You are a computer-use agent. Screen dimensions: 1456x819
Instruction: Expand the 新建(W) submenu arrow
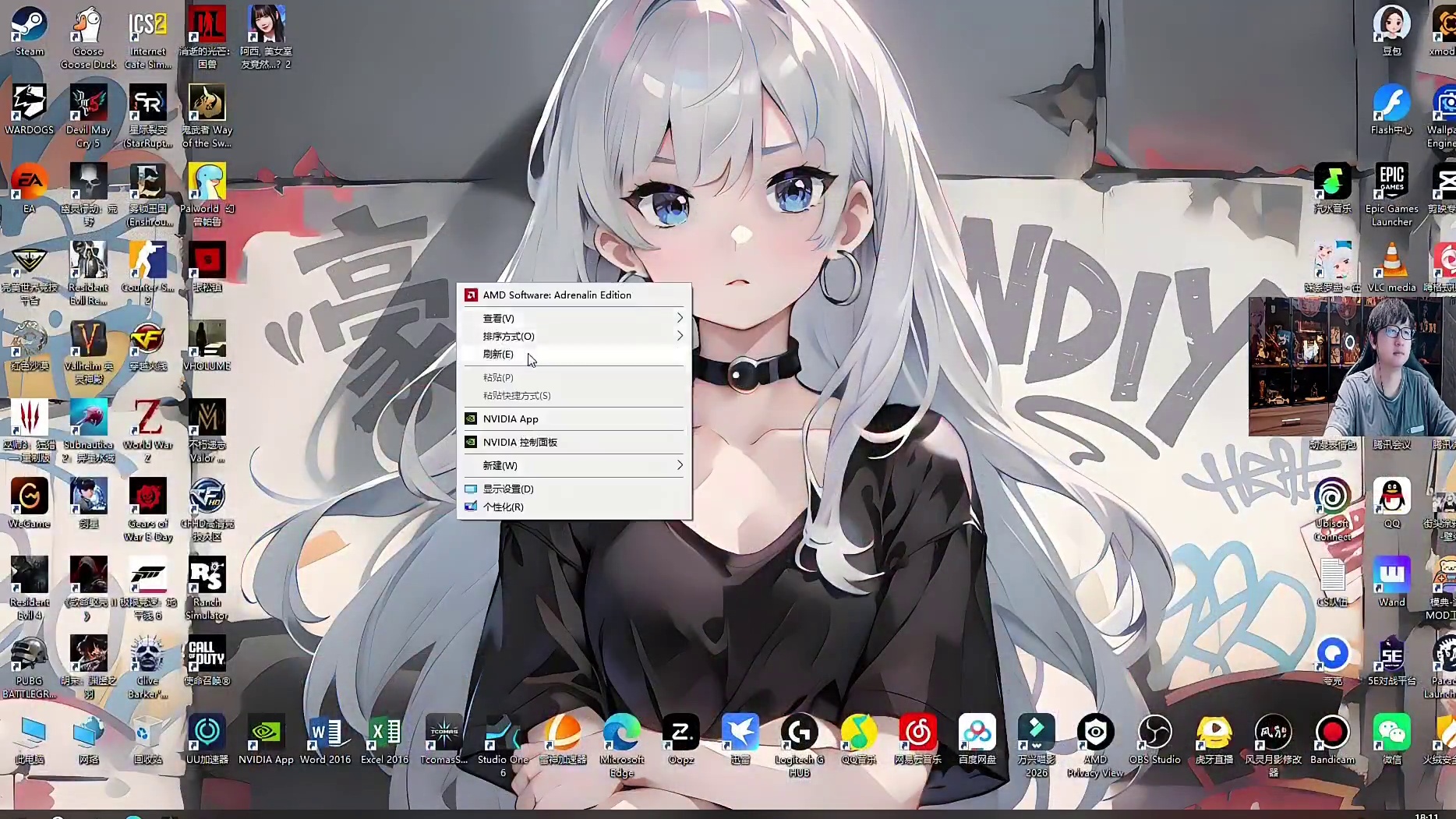(x=680, y=465)
